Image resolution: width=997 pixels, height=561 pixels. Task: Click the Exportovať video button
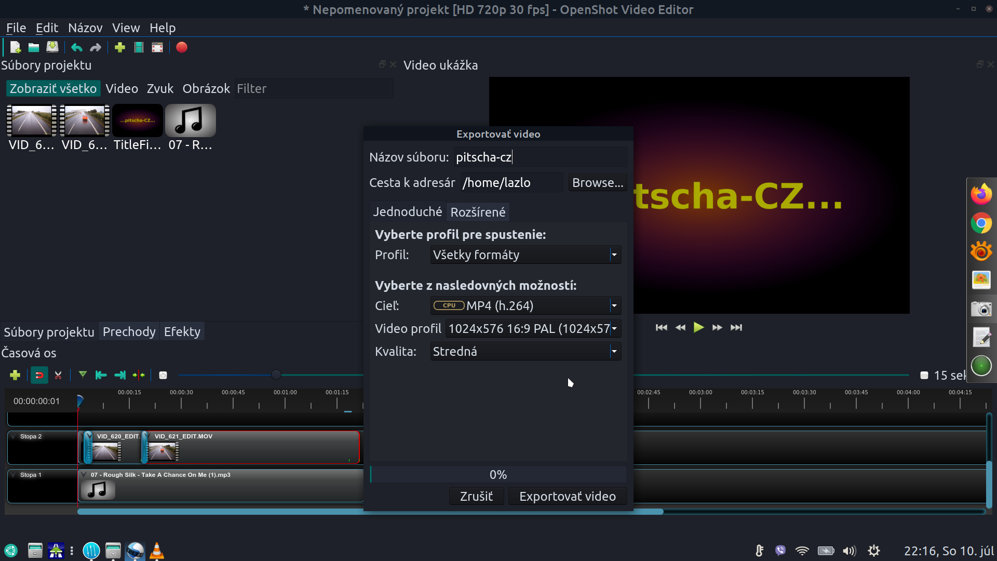tap(567, 497)
